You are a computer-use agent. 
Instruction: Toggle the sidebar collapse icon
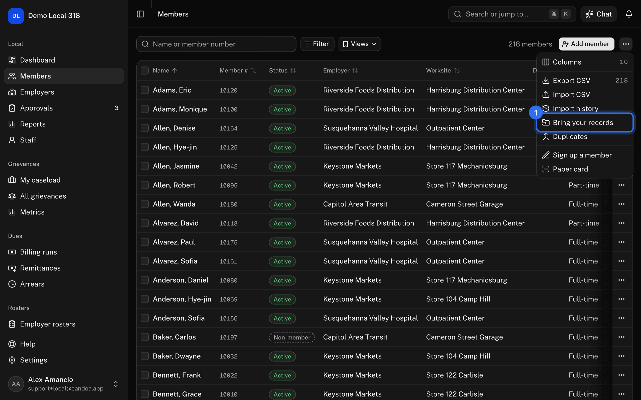click(x=140, y=14)
